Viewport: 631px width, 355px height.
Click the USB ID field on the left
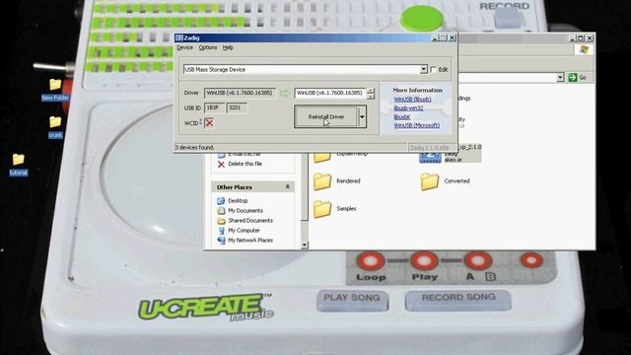tap(214, 107)
